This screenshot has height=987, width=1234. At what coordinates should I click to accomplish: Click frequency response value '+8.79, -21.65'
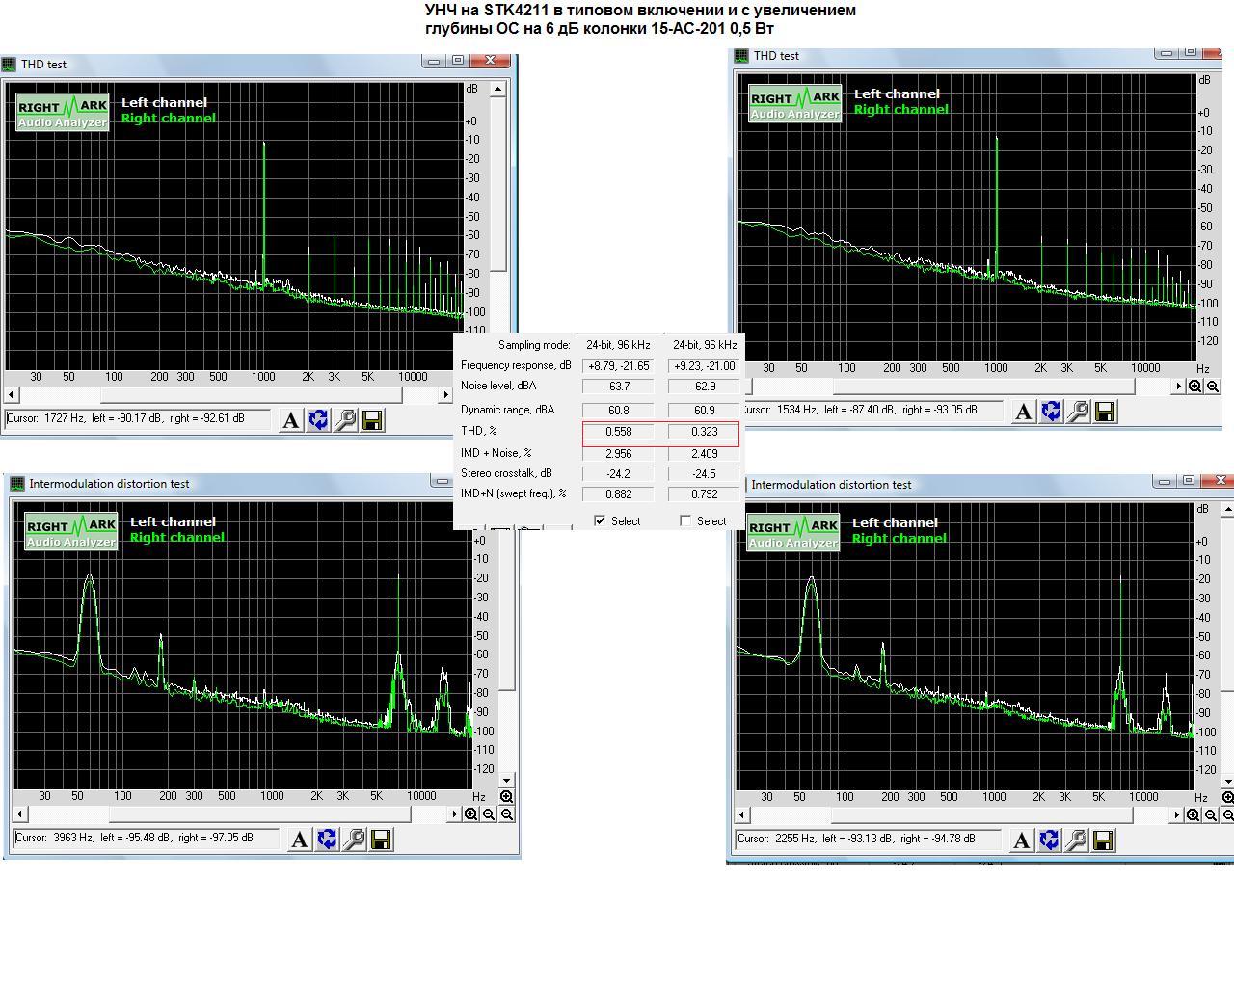tap(619, 366)
